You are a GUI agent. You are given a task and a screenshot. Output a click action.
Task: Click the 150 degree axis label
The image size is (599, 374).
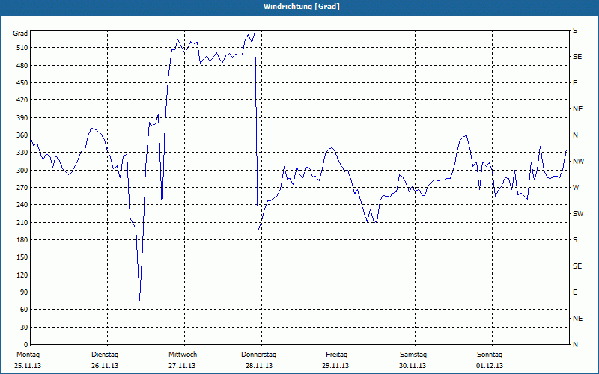pyautogui.click(x=22, y=257)
